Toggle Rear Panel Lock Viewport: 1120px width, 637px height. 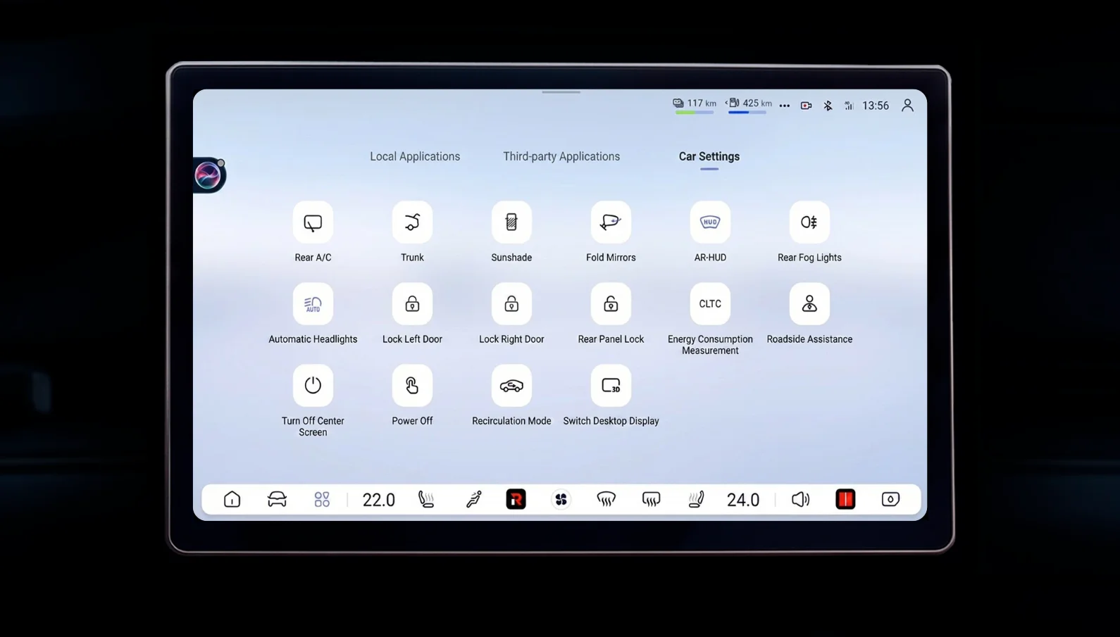pyautogui.click(x=611, y=304)
